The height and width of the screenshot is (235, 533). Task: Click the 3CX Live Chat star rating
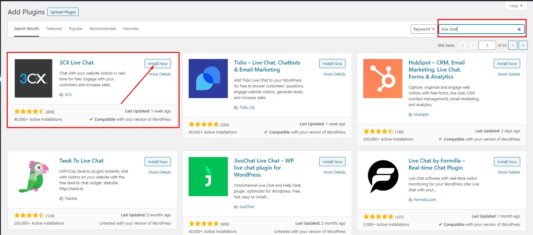coord(29,112)
